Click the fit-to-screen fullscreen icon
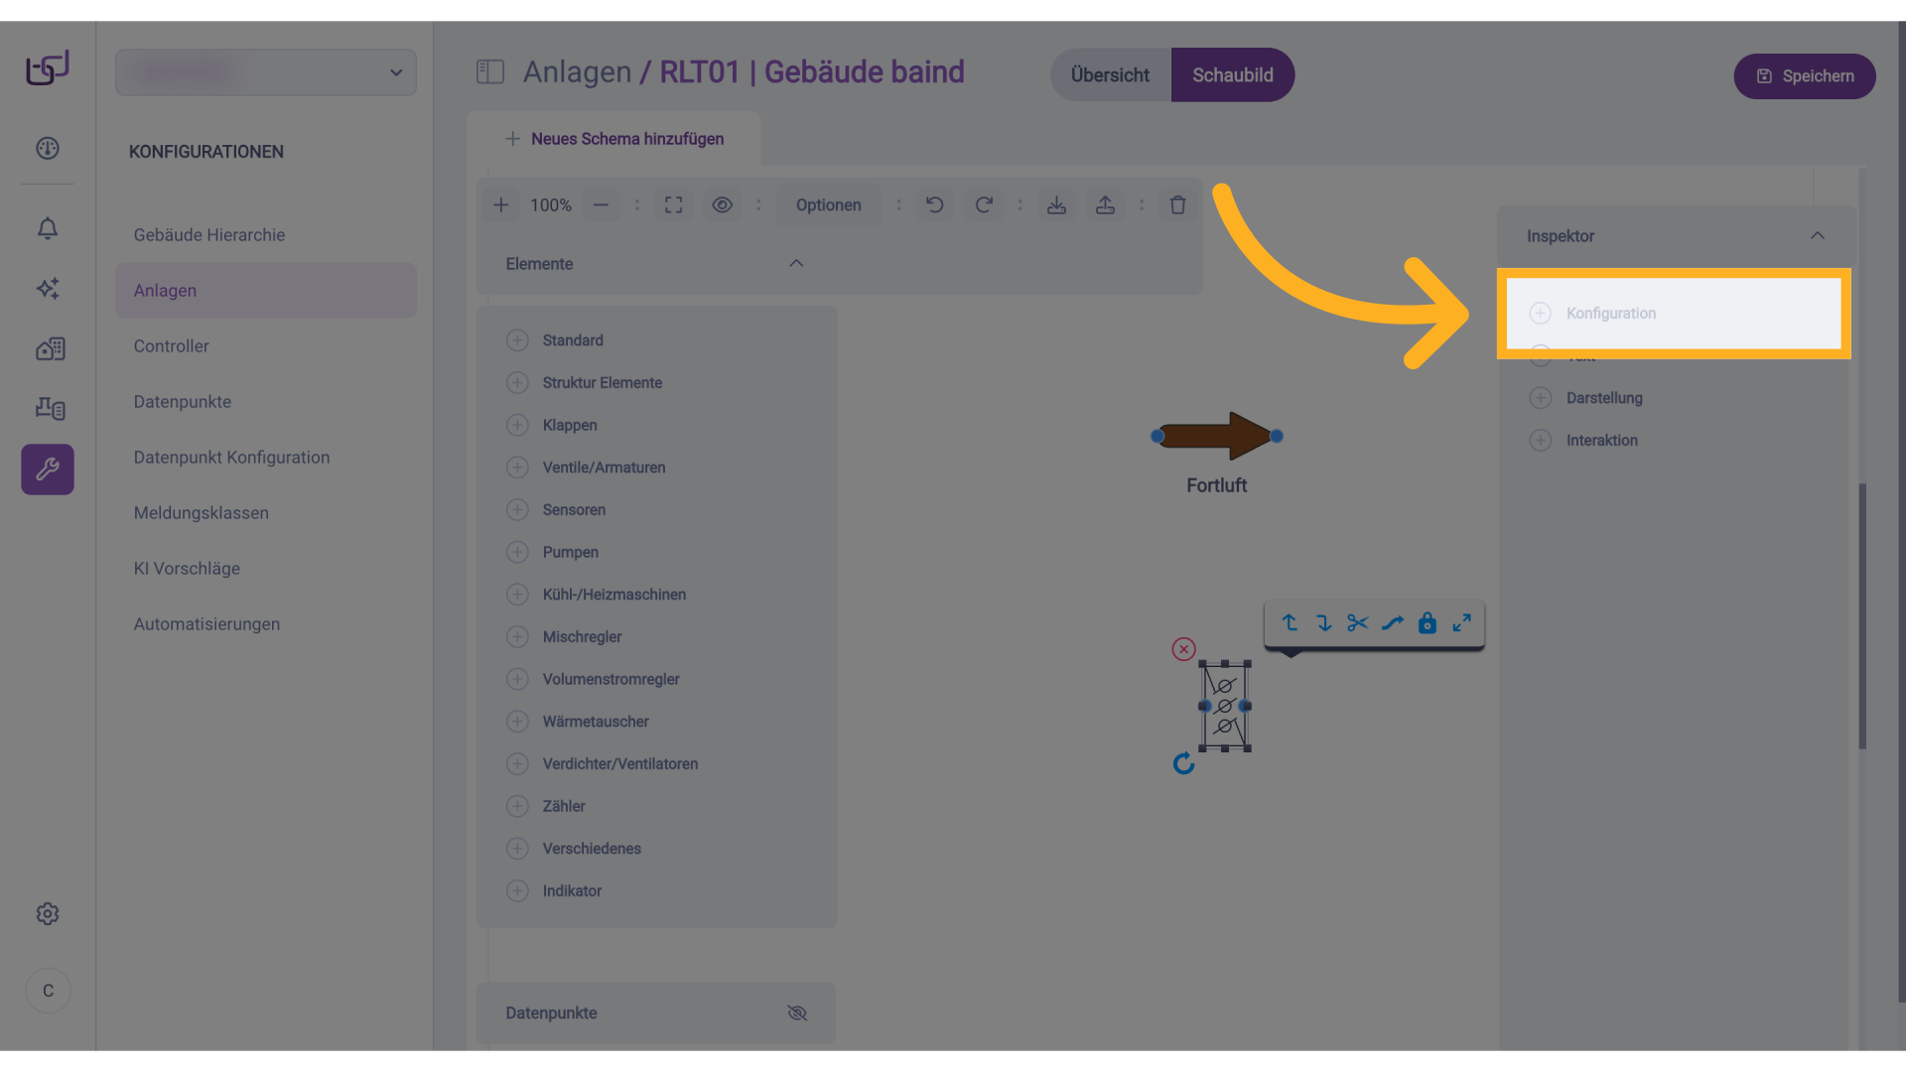The height and width of the screenshot is (1072, 1906). point(673,204)
